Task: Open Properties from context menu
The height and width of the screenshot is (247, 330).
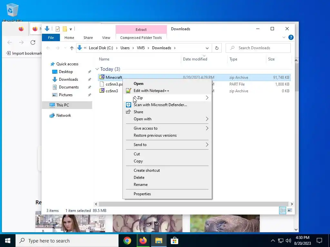Action: pos(167,194)
